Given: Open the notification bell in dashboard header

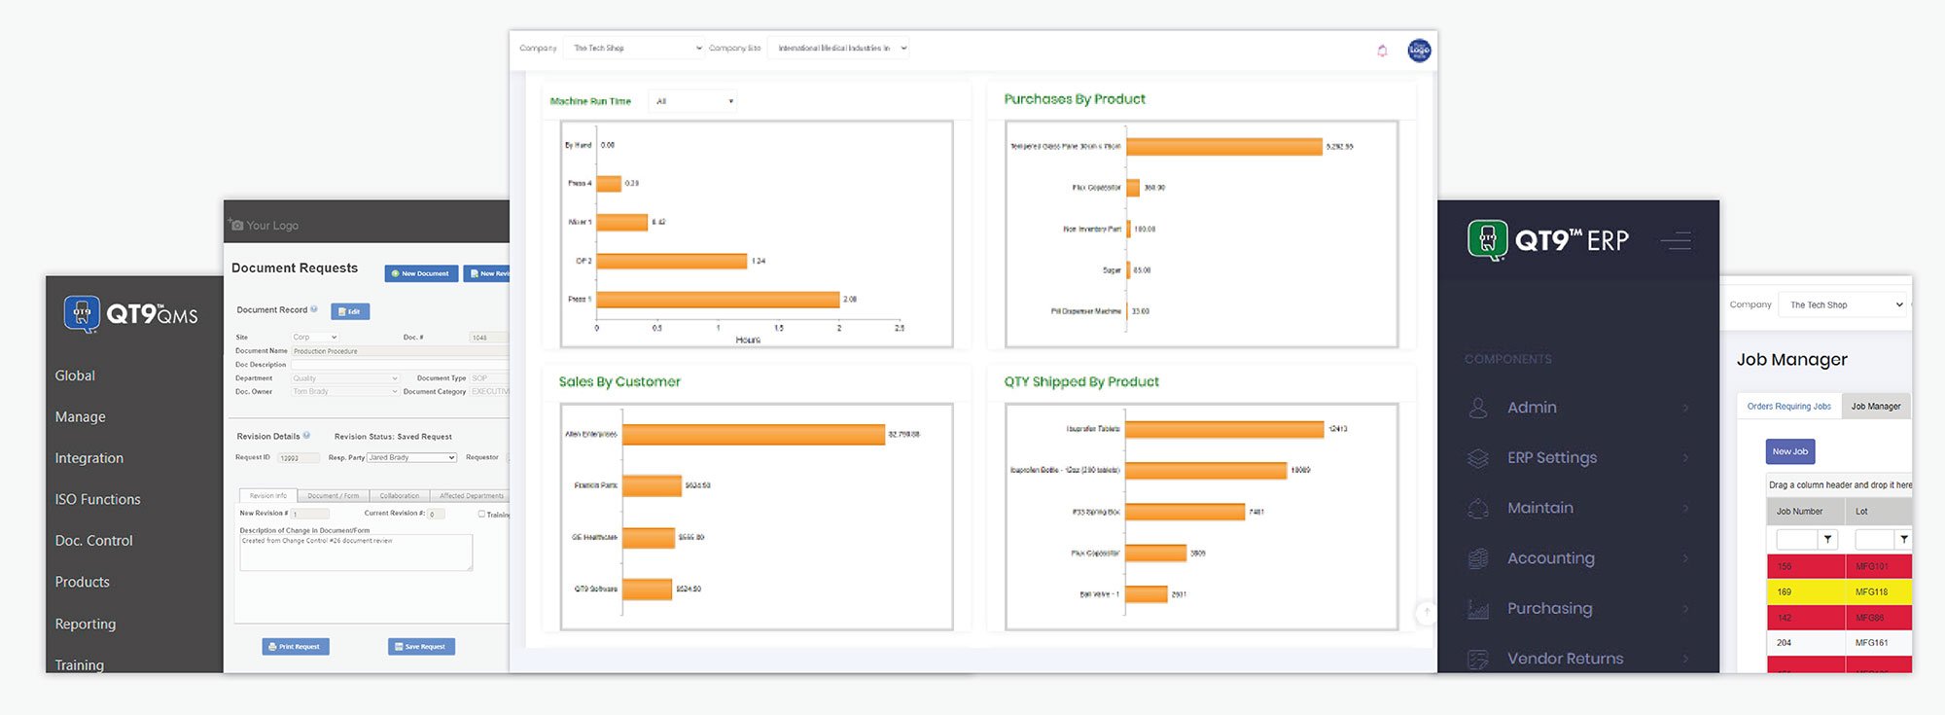Looking at the screenshot, I should point(1382,50).
